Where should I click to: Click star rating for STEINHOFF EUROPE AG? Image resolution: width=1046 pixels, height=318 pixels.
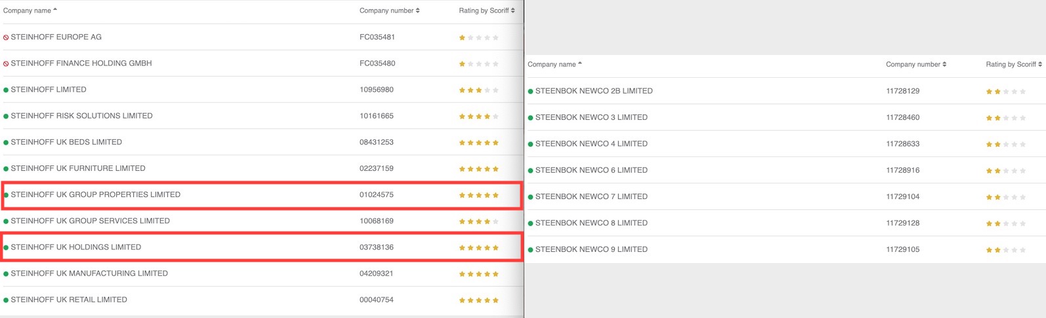(478, 38)
